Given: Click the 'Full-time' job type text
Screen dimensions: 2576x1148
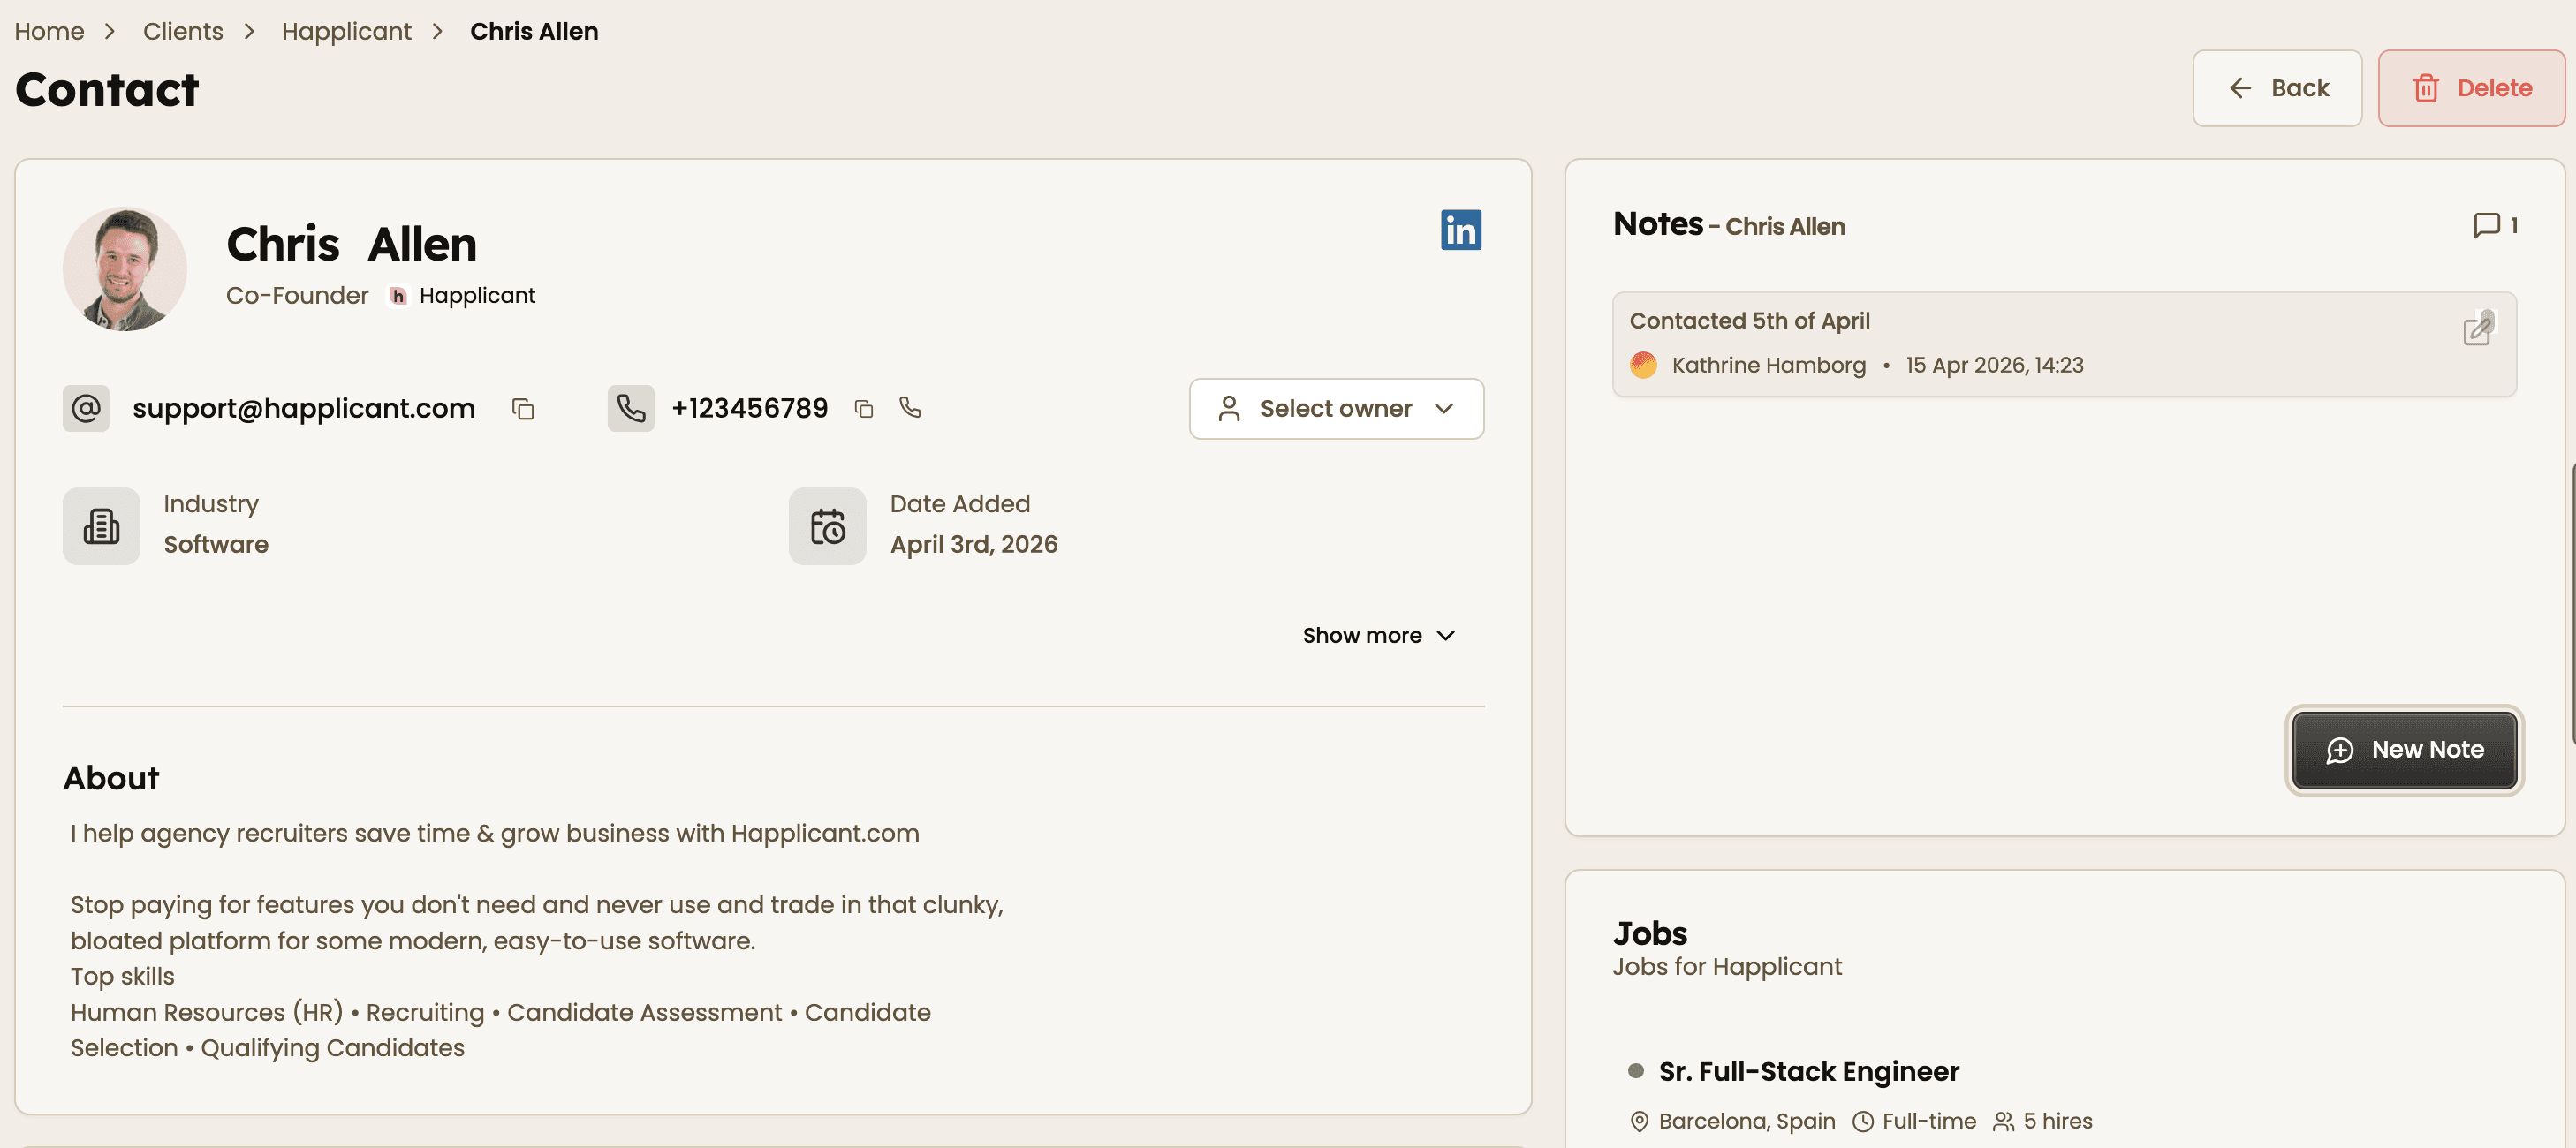Looking at the screenshot, I should (1929, 1121).
